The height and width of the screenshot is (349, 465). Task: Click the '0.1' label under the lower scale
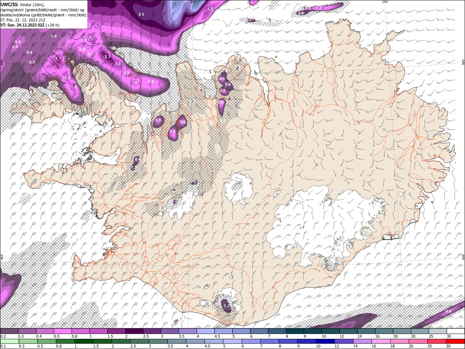3,346
